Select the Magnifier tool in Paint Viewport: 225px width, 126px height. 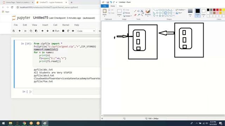pyautogui.click(x=142, y=15)
